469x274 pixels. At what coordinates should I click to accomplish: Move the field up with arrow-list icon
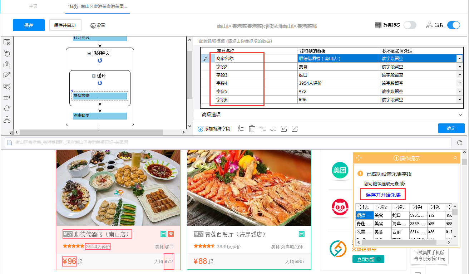[263, 129]
